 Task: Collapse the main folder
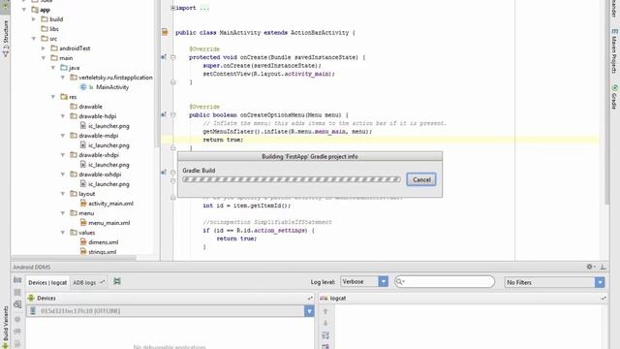point(44,58)
